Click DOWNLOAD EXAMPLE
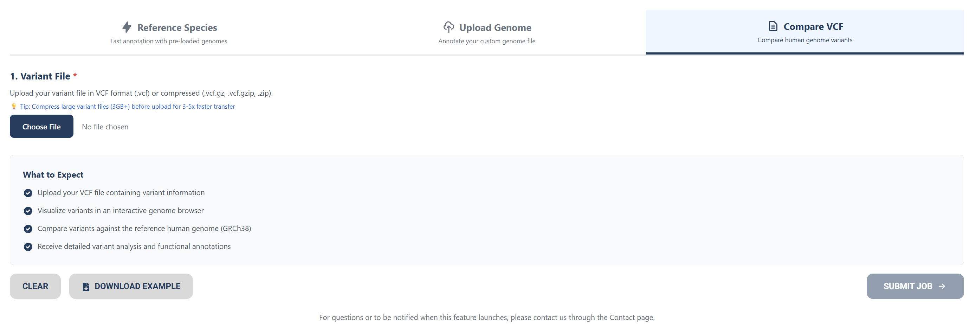The height and width of the screenshot is (326, 976). point(131,286)
